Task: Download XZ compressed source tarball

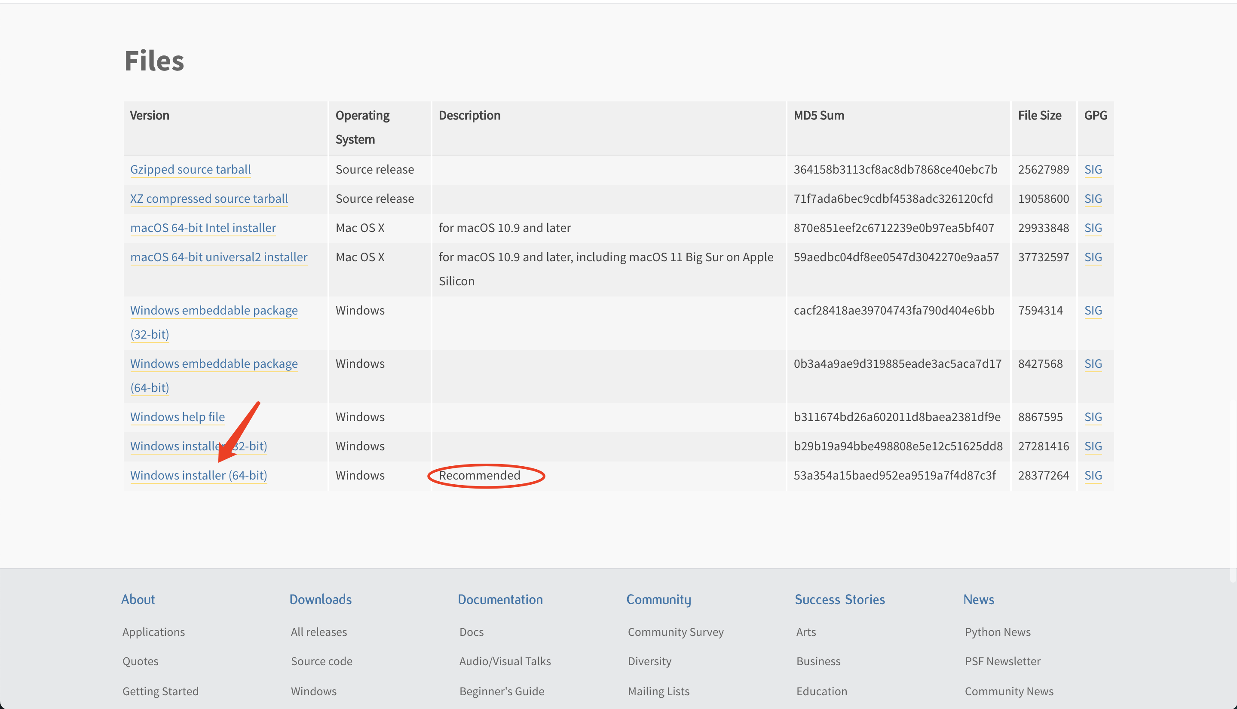Action: coord(209,199)
